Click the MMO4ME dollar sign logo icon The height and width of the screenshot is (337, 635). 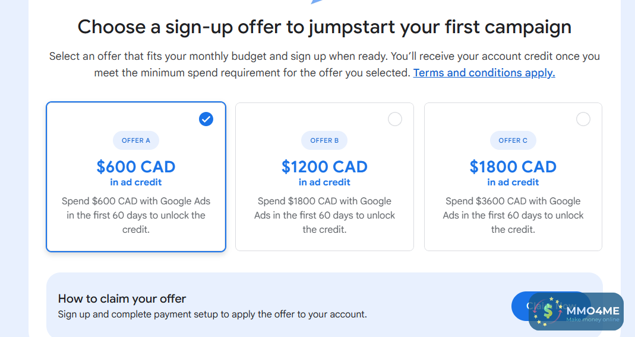(x=548, y=311)
